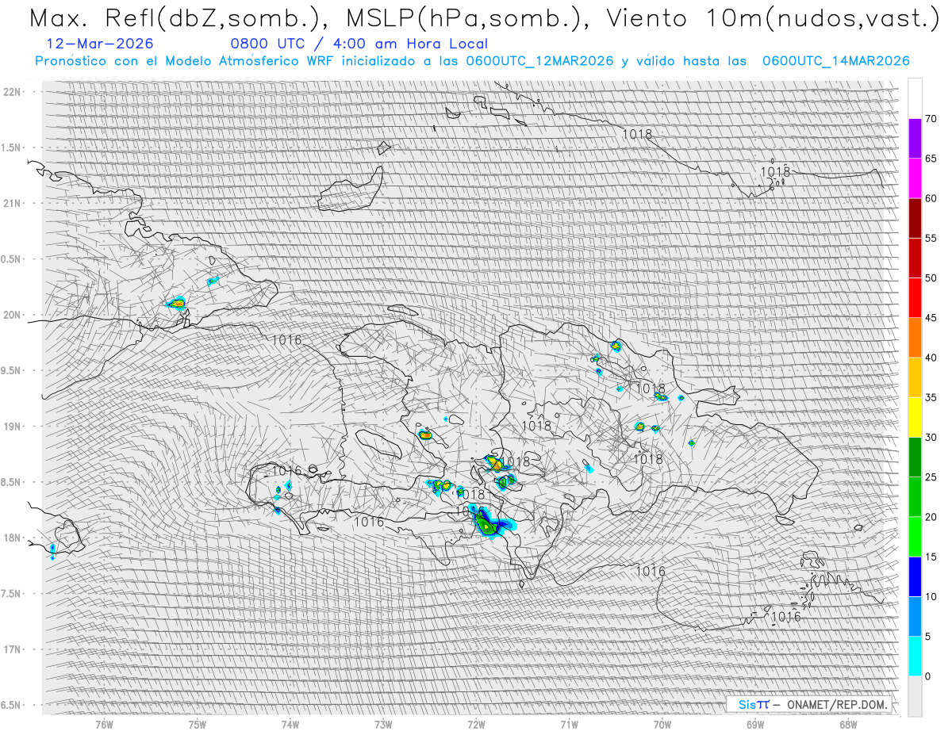Click the bright green 15-20 dBZ colorbar segment
Image resolution: width=952 pixels, height=735 pixels.
point(915,537)
